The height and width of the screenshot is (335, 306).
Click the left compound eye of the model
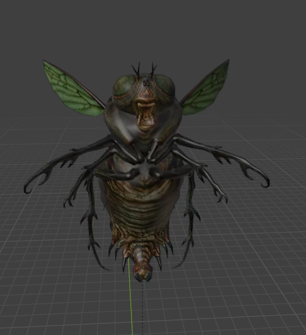(x=124, y=85)
